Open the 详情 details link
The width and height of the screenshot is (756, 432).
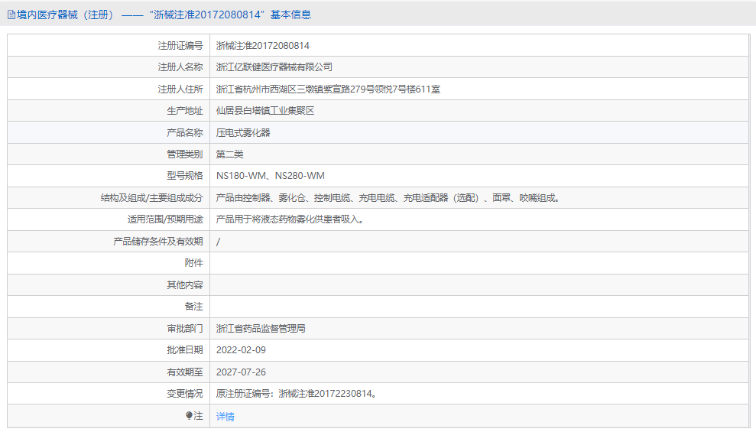[x=226, y=416]
